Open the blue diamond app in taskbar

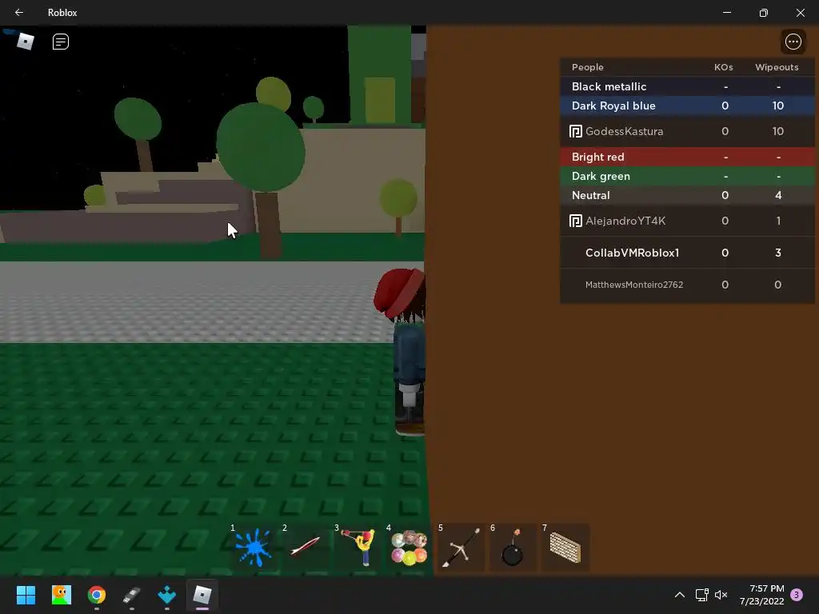click(x=167, y=595)
